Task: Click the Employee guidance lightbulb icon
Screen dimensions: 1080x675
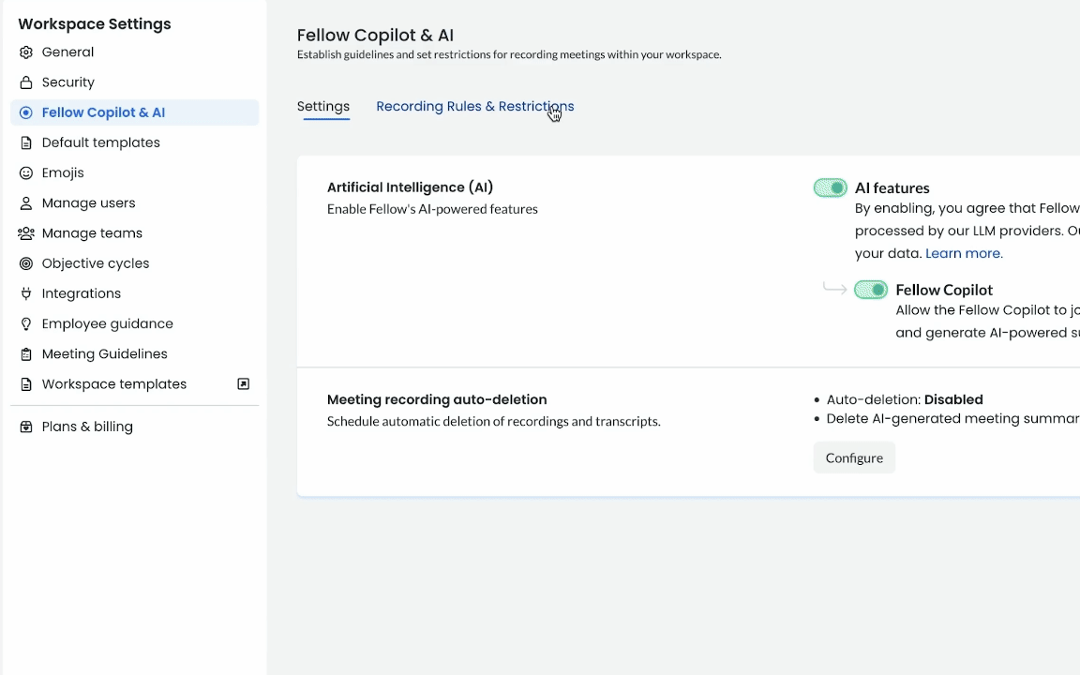Action: pyautogui.click(x=26, y=324)
